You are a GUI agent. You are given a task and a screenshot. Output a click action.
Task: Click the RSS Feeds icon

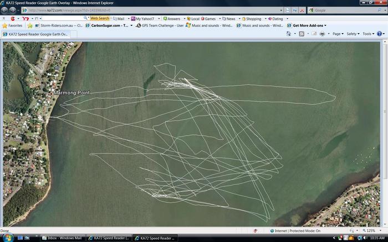point(302,34)
